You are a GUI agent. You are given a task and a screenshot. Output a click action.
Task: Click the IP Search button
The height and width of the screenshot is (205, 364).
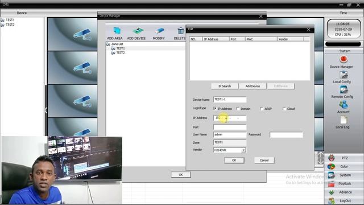225,86
